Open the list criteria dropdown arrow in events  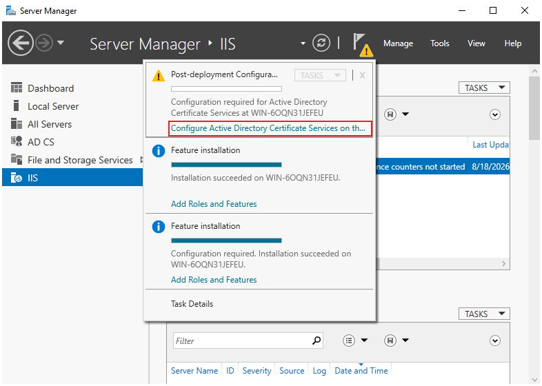click(364, 341)
